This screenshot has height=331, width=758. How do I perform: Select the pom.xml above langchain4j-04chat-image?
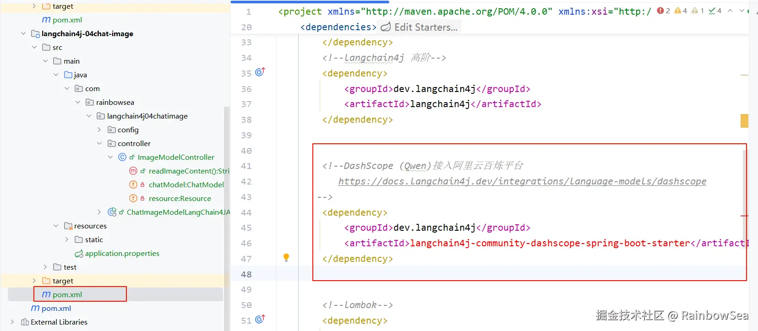(x=67, y=20)
